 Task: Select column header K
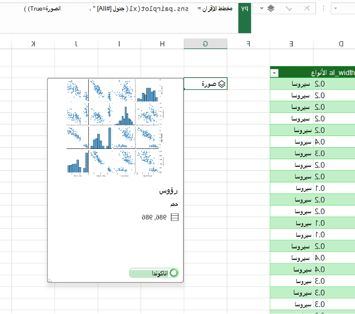[x=33, y=44]
